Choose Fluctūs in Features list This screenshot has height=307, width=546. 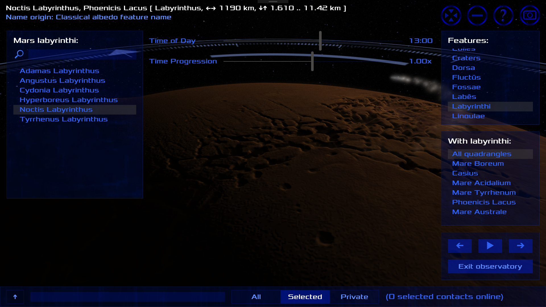click(490, 78)
